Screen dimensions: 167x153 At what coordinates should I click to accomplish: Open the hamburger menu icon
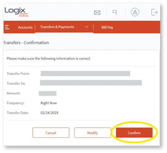coord(7,27)
